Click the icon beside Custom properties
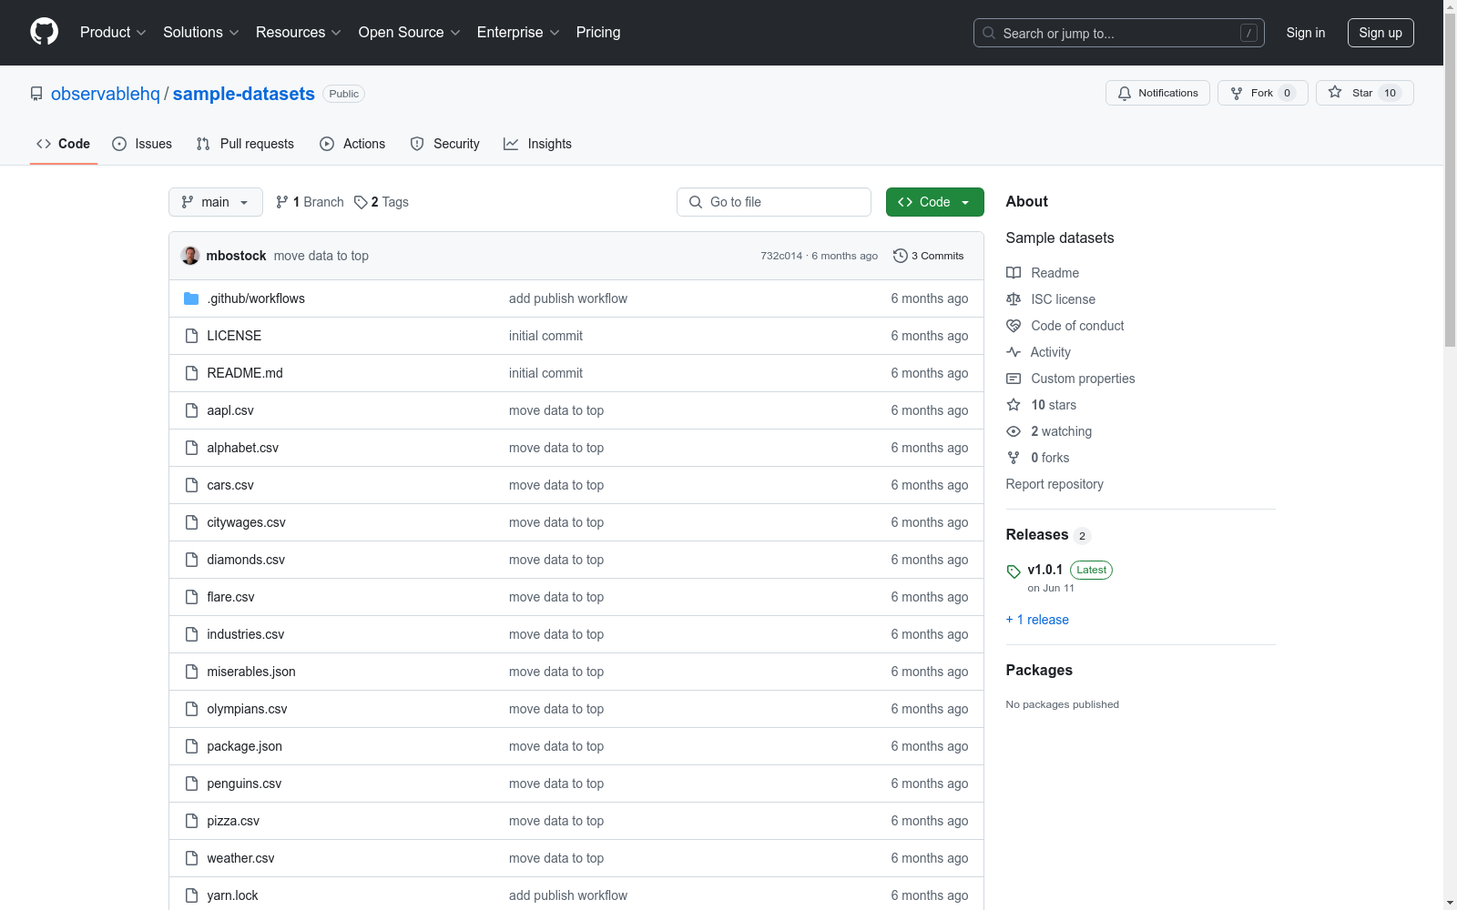 pos(1014,379)
